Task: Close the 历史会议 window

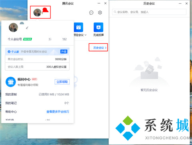Action: [x=186, y=4]
